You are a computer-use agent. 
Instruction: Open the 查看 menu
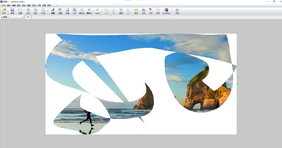pyautogui.click(x=29, y=5)
